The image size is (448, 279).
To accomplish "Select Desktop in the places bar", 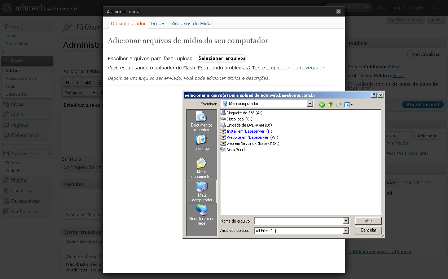I will 202,143.
